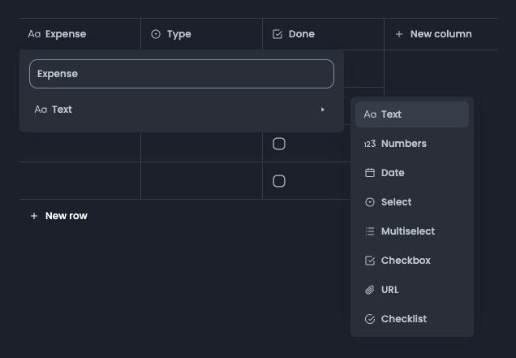Click the Expense column name input field

pos(181,74)
